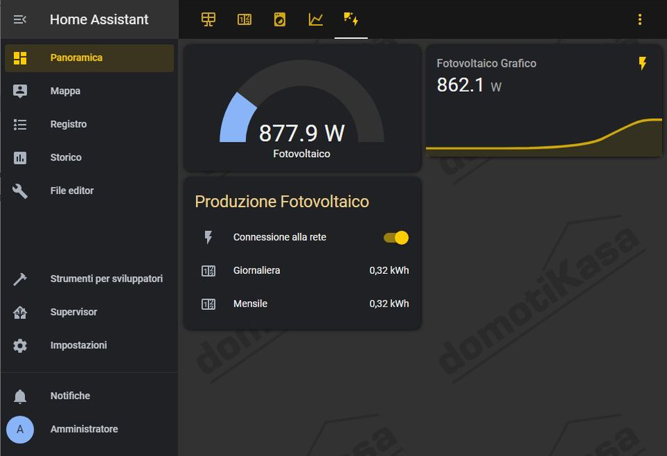Click the user avatar with letter A

[x=20, y=429]
